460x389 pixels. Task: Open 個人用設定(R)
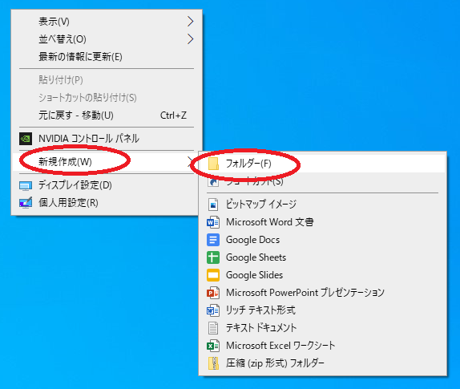(x=107, y=203)
